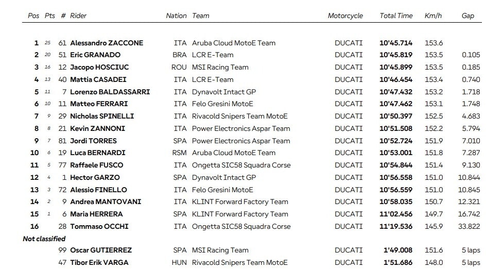Image resolution: width=502 pixels, height=269 pixels.
Task: Open Jacopo HOSCIUC's rider entry
Action: click(100, 68)
